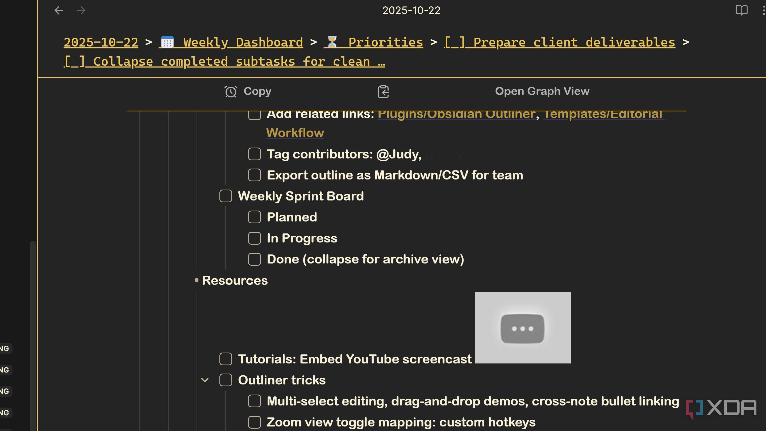Click the hourglass icon before Priorities
This screenshot has width=766, height=431.
click(x=332, y=42)
